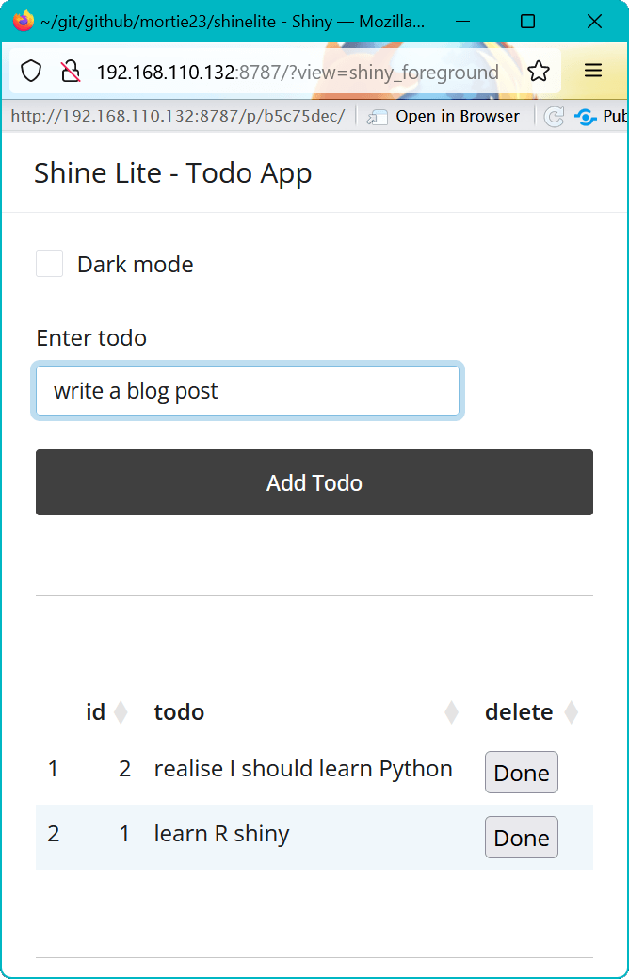Viewport: 629px width, 979px height.
Task: Mark 'learn R shiny' as Done
Action: (522, 838)
